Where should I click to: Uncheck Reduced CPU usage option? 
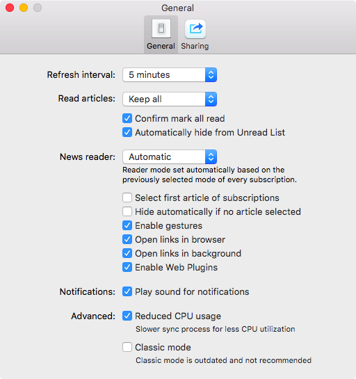click(127, 316)
